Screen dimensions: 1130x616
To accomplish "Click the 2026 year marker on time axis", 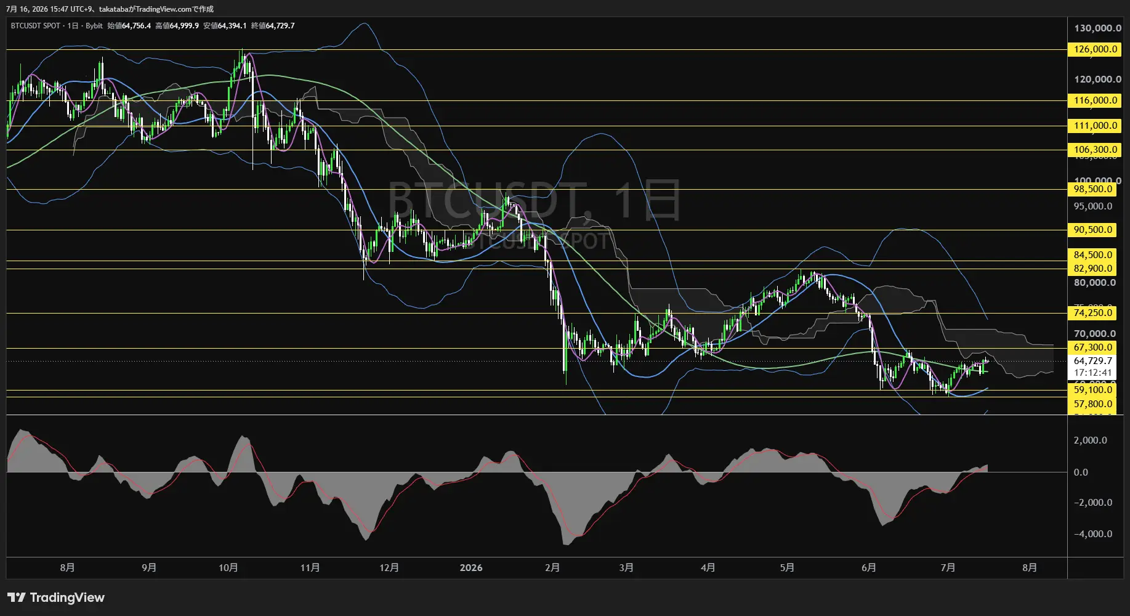I will point(471,568).
